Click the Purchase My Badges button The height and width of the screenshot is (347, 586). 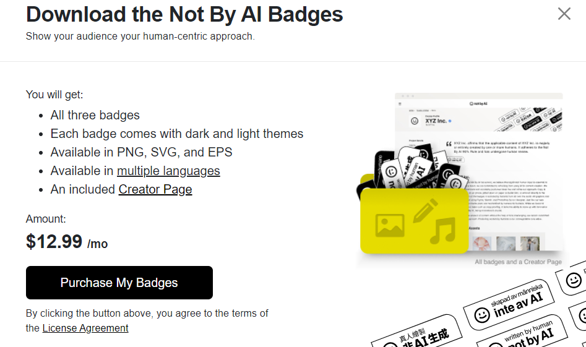coord(119,283)
